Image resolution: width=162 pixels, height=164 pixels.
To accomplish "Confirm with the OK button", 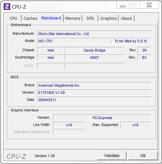I will pyautogui.click(x=143, y=156).
